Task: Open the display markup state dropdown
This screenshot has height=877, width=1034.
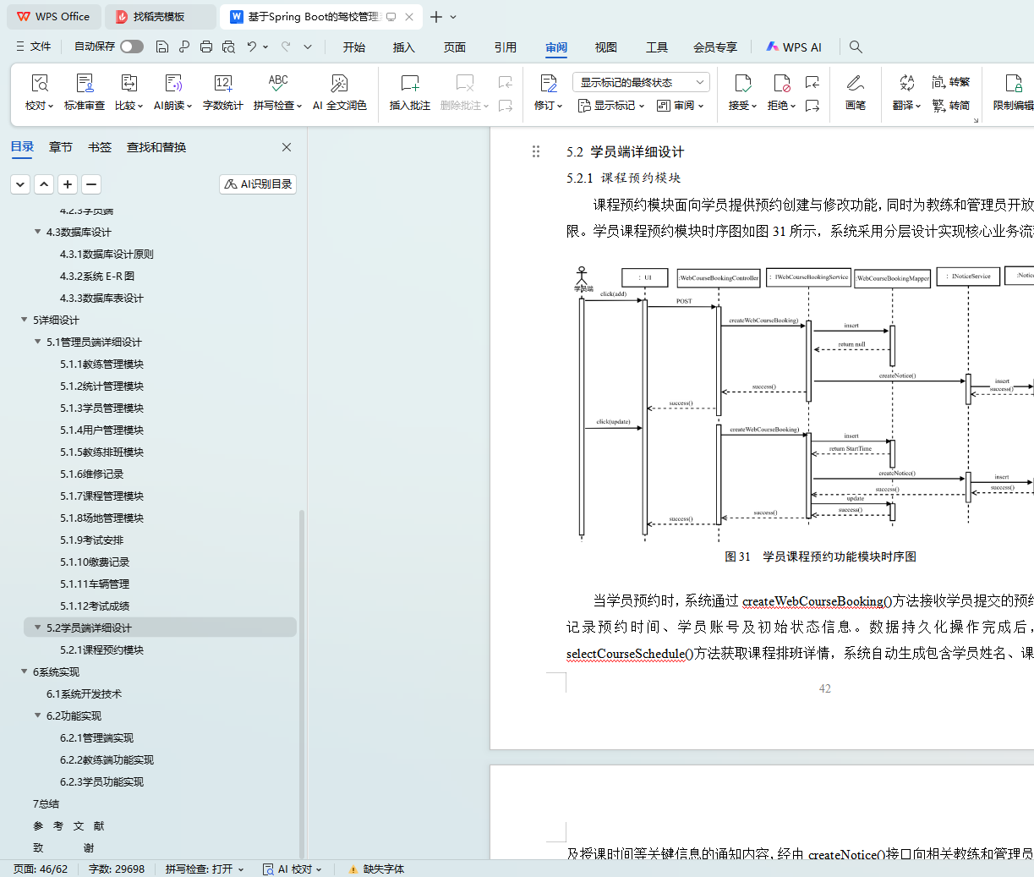Action: click(x=640, y=82)
